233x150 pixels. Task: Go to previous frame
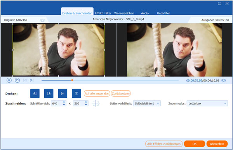click(25, 80)
